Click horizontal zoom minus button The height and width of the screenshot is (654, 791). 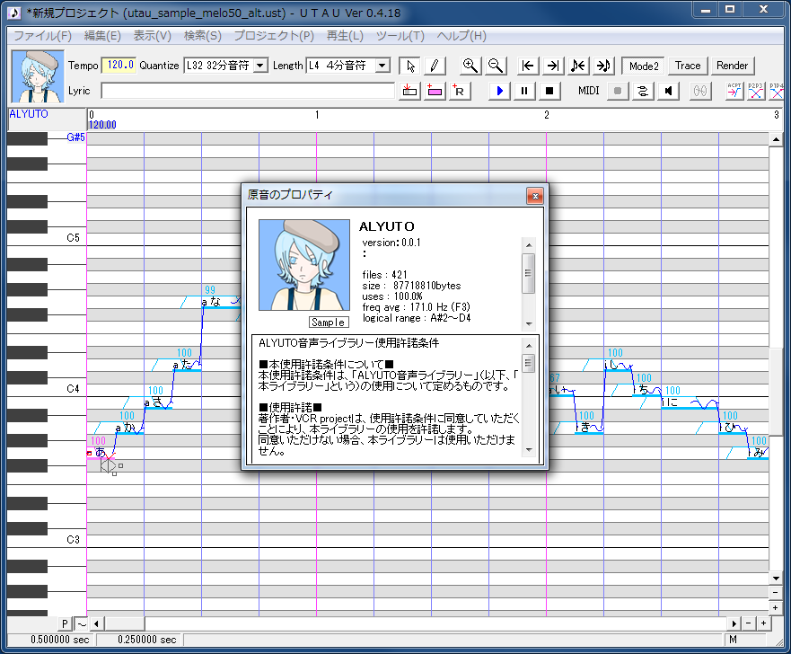(x=748, y=623)
